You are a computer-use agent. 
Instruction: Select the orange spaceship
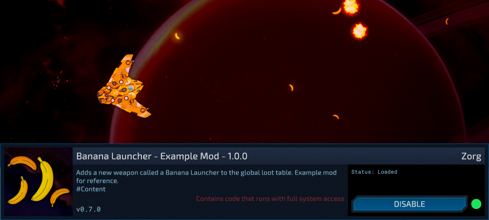[124, 87]
